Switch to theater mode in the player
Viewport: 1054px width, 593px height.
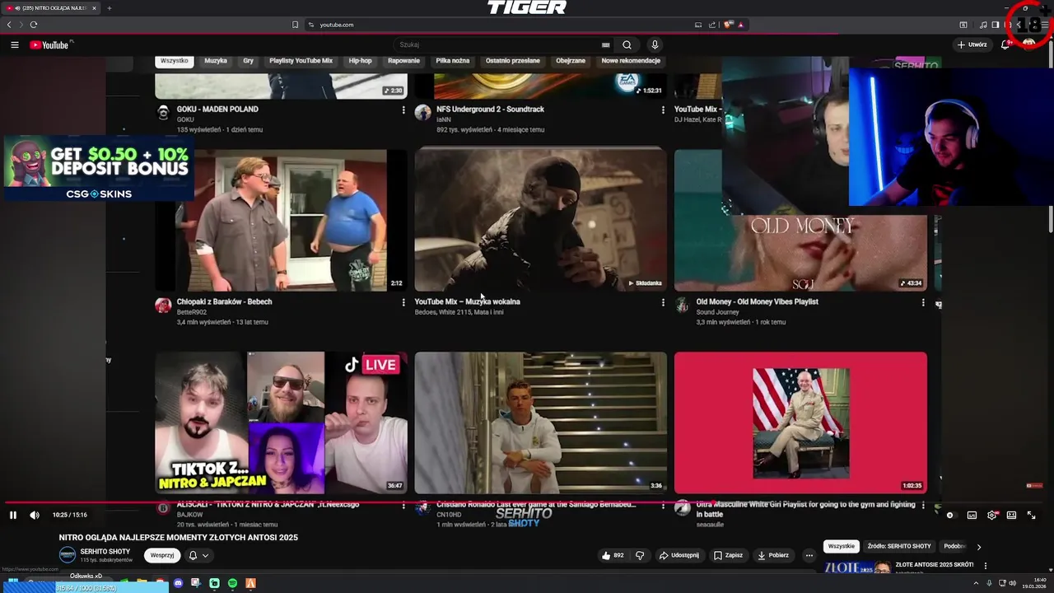tap(1011, 516)
